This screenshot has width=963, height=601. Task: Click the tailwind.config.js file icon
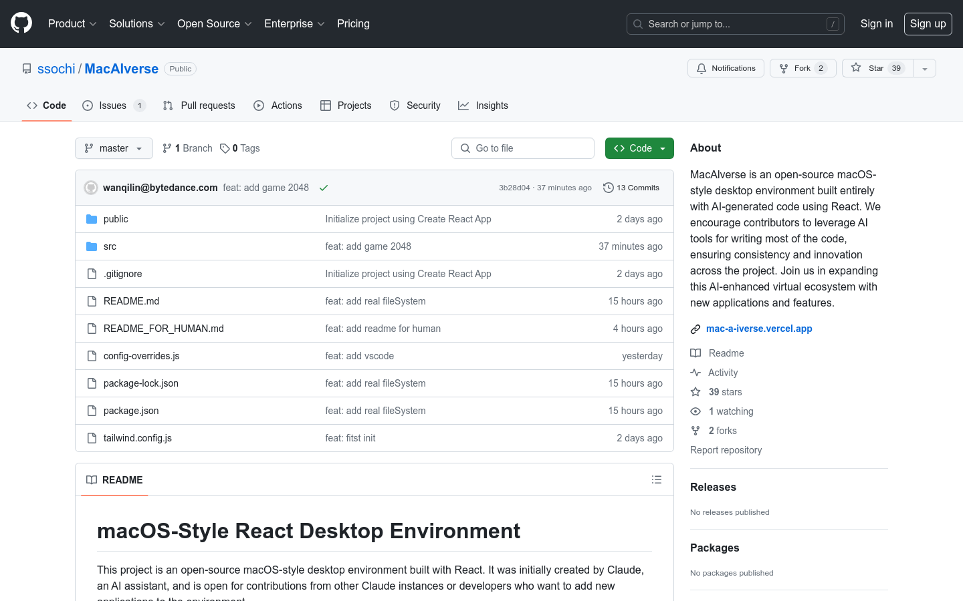(92, 438)
